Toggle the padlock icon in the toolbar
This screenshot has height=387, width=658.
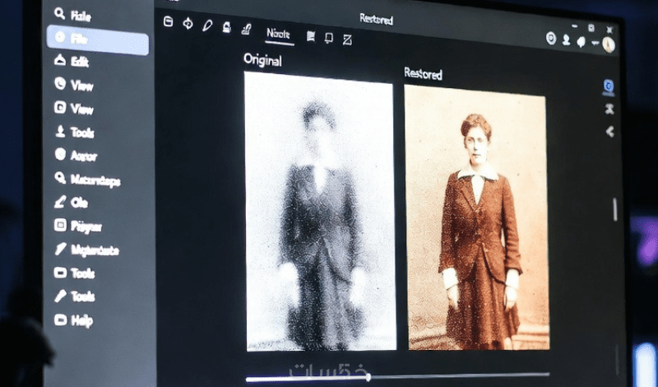(x=227, y=27)
